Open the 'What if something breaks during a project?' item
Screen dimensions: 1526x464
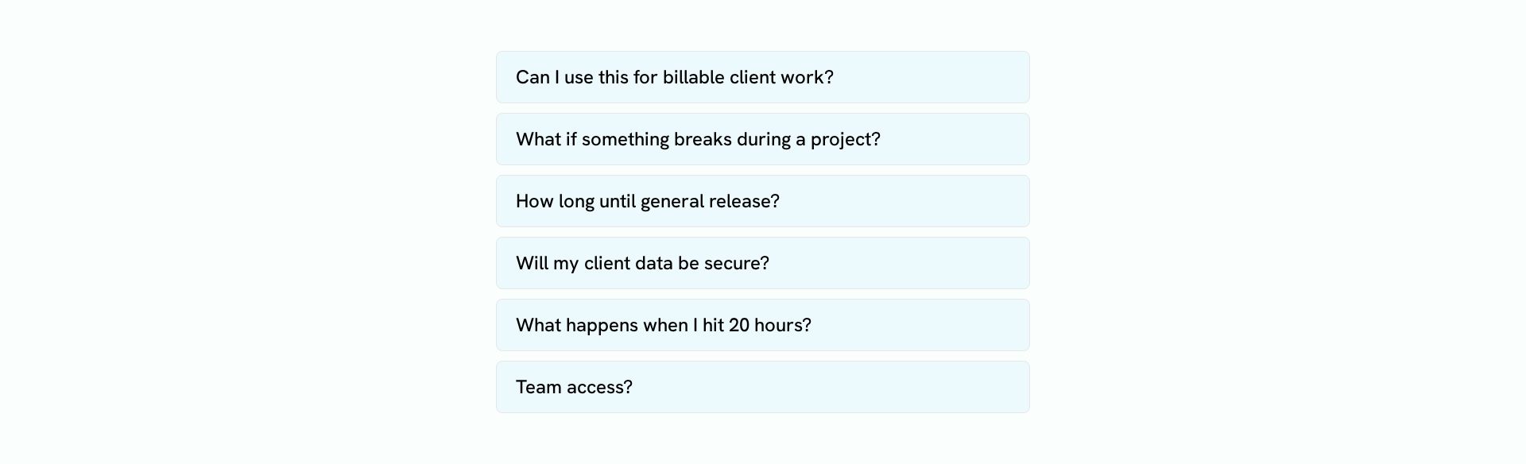coord(762,139)
